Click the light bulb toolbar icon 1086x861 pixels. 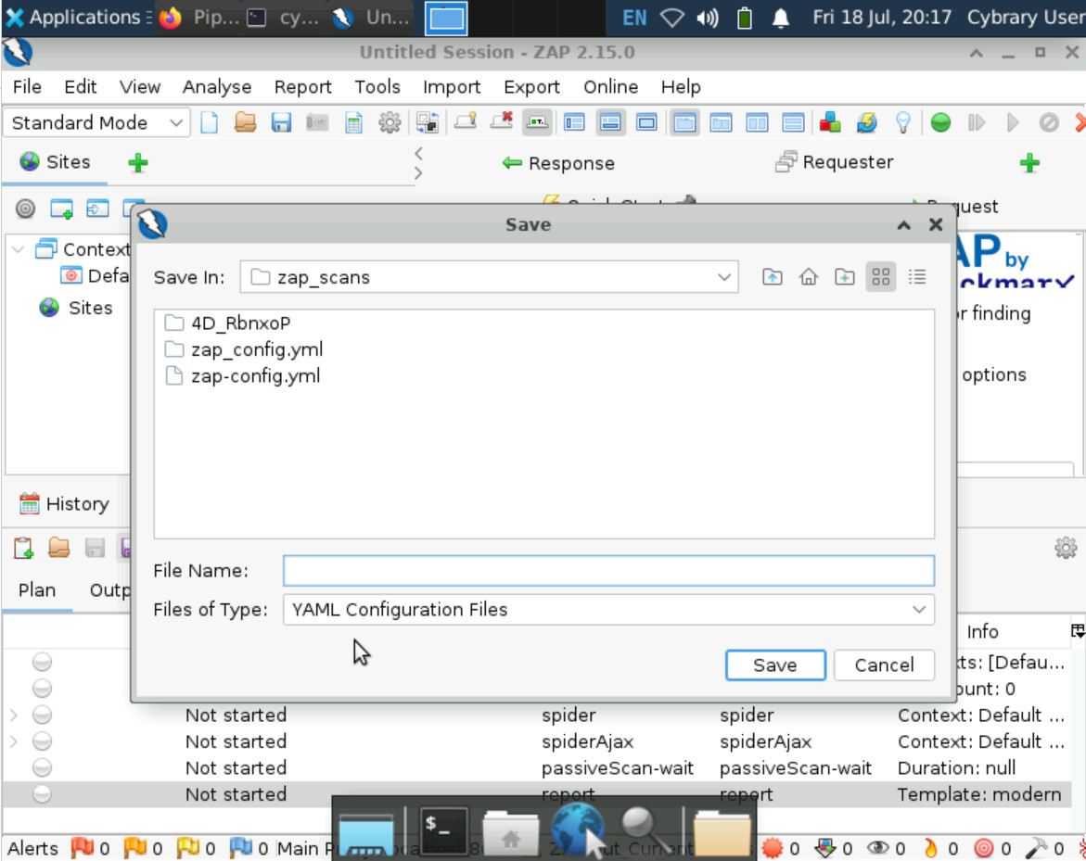pyautogui.click(x=902, y=122)
